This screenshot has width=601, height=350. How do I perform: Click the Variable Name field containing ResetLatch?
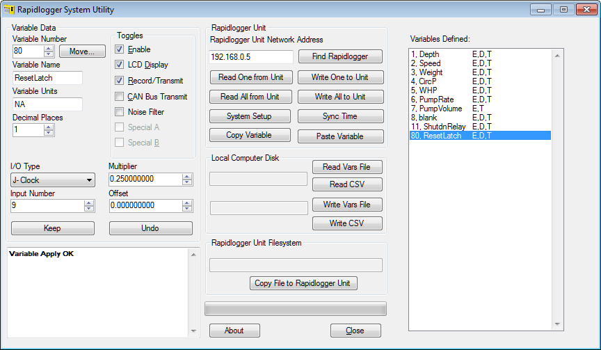point(47,78)
